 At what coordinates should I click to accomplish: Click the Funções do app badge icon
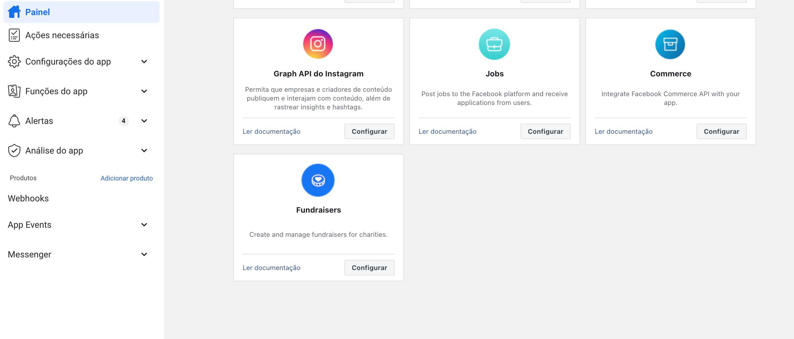(14, 91)
